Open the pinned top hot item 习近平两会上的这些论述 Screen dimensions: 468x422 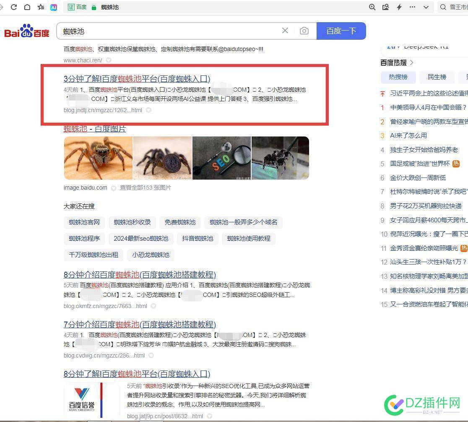click(429, 93)
